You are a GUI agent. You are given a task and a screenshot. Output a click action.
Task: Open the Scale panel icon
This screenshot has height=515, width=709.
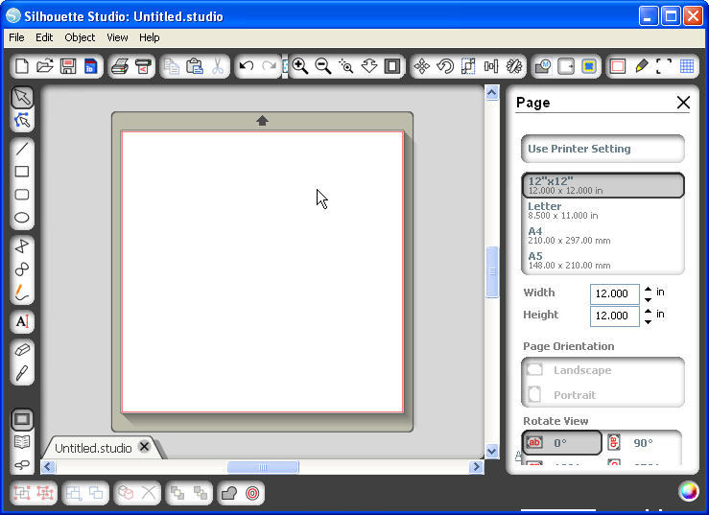tap(468, 66)
